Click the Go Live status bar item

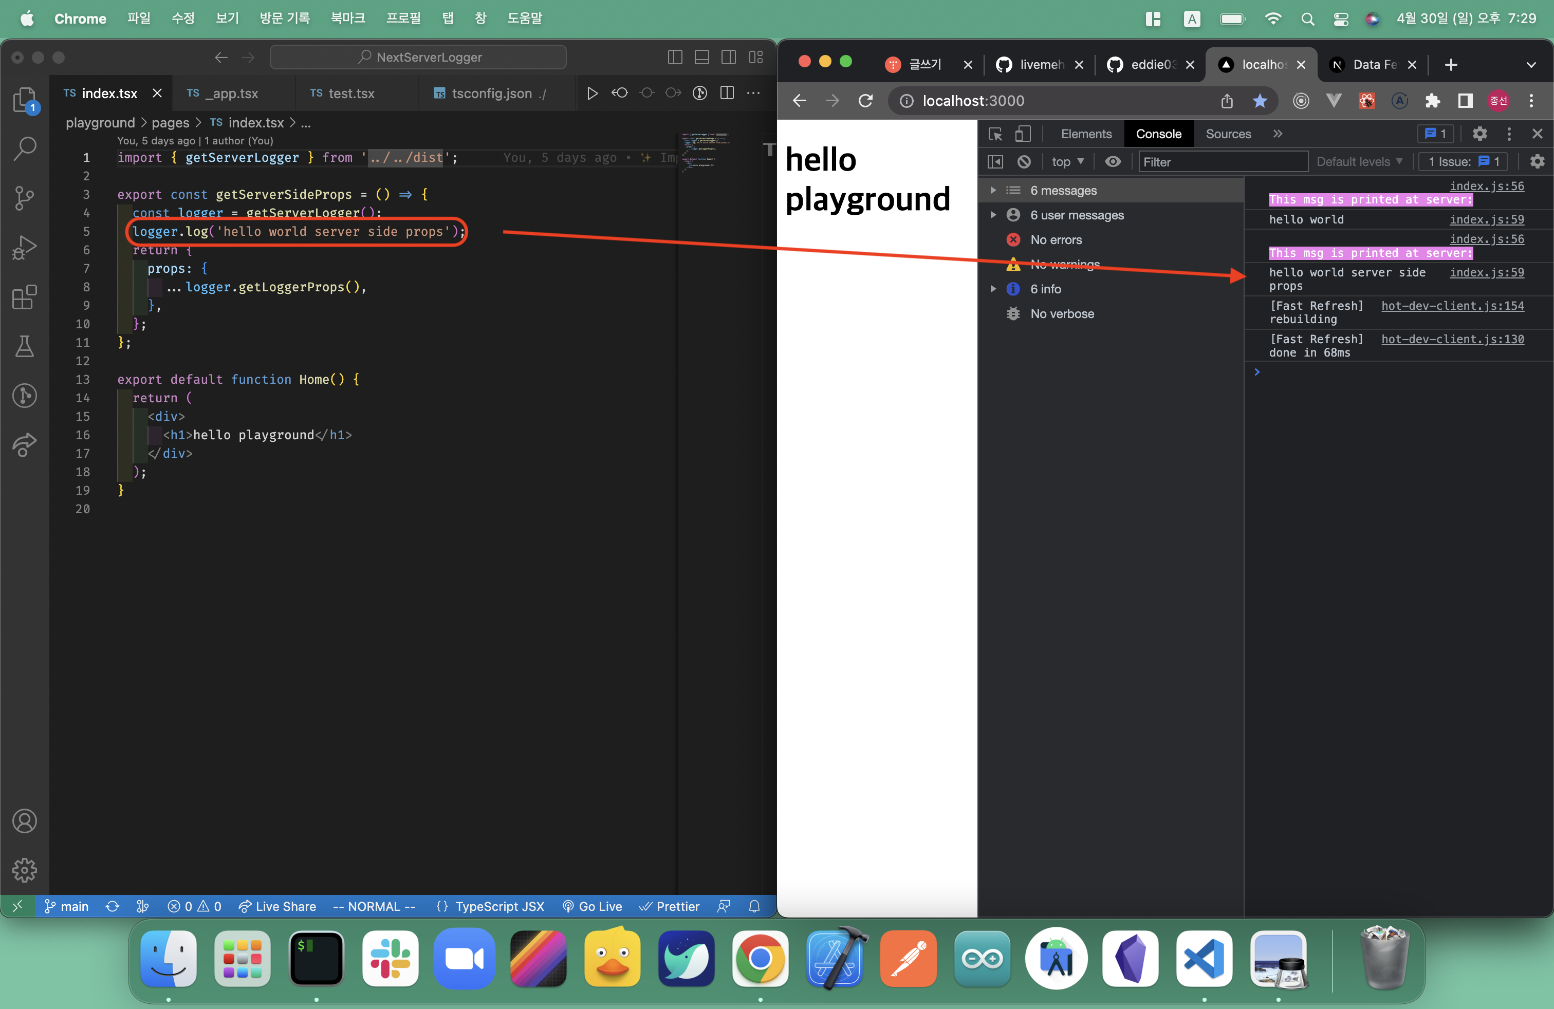(592, 907)
